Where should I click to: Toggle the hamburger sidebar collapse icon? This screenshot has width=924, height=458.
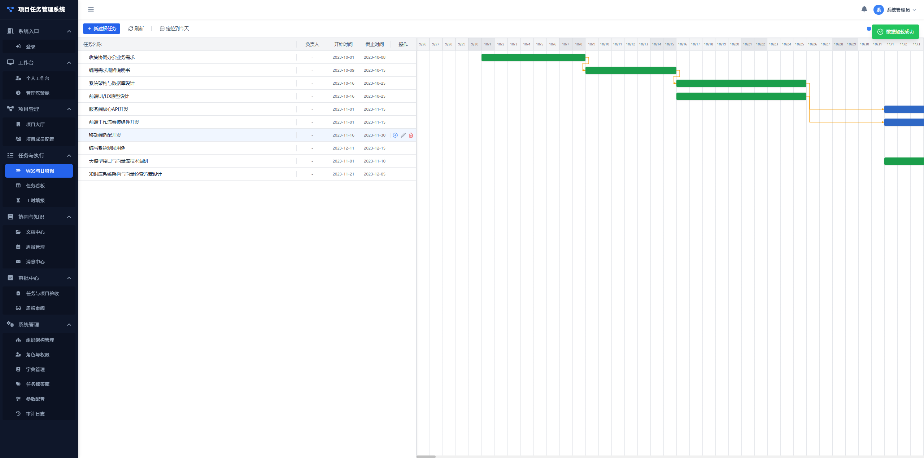(x=91, y=10)
